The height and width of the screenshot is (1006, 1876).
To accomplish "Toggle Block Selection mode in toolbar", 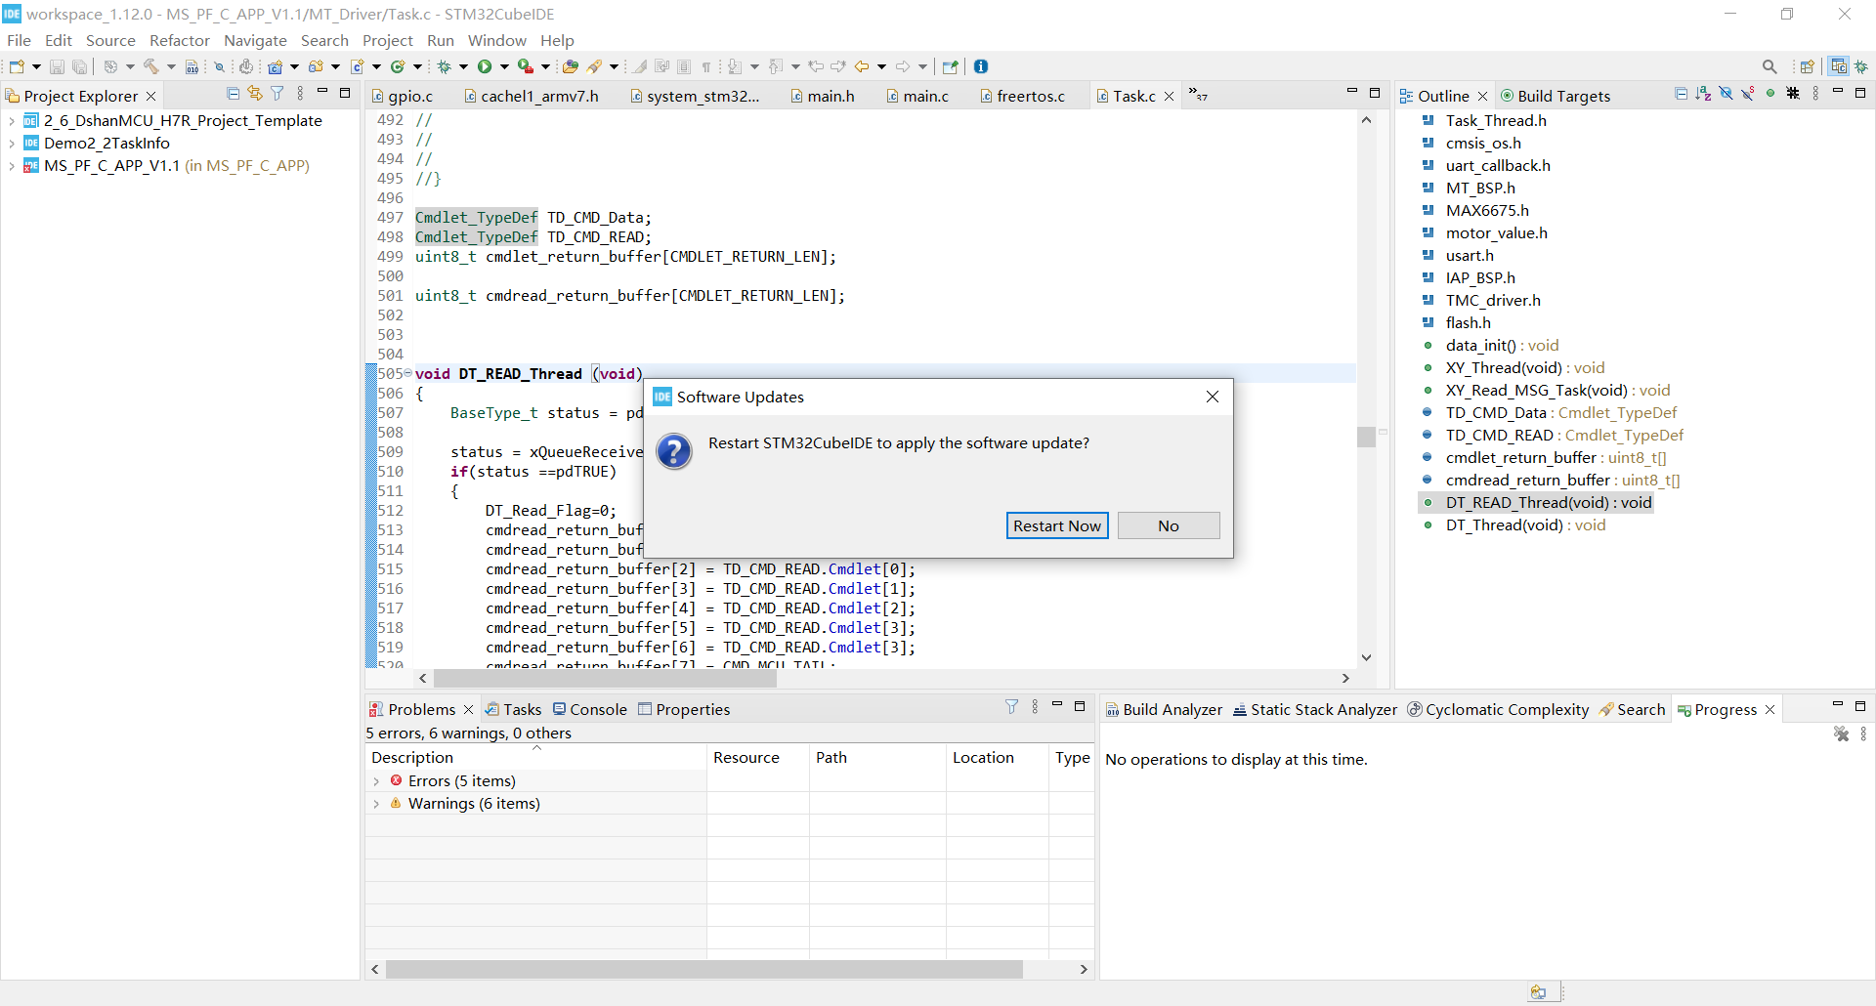I will point(684,66).
